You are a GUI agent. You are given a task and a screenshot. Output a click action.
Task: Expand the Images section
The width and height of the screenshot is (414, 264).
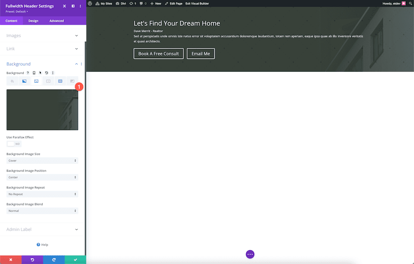coord(42,36)
